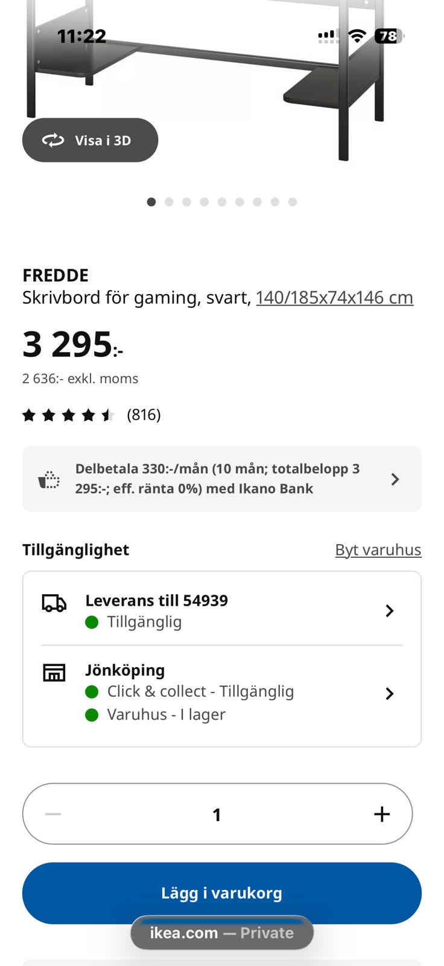Tap the Wi-Fi status icon
The width and height of the screenshot is (444, 966).
coord(357,36)
